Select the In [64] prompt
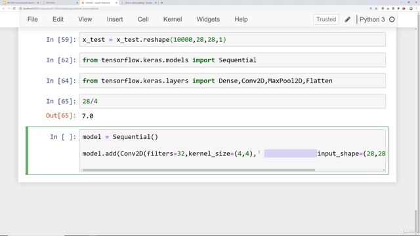Screen dimensions: 420x236 [61, 81]
